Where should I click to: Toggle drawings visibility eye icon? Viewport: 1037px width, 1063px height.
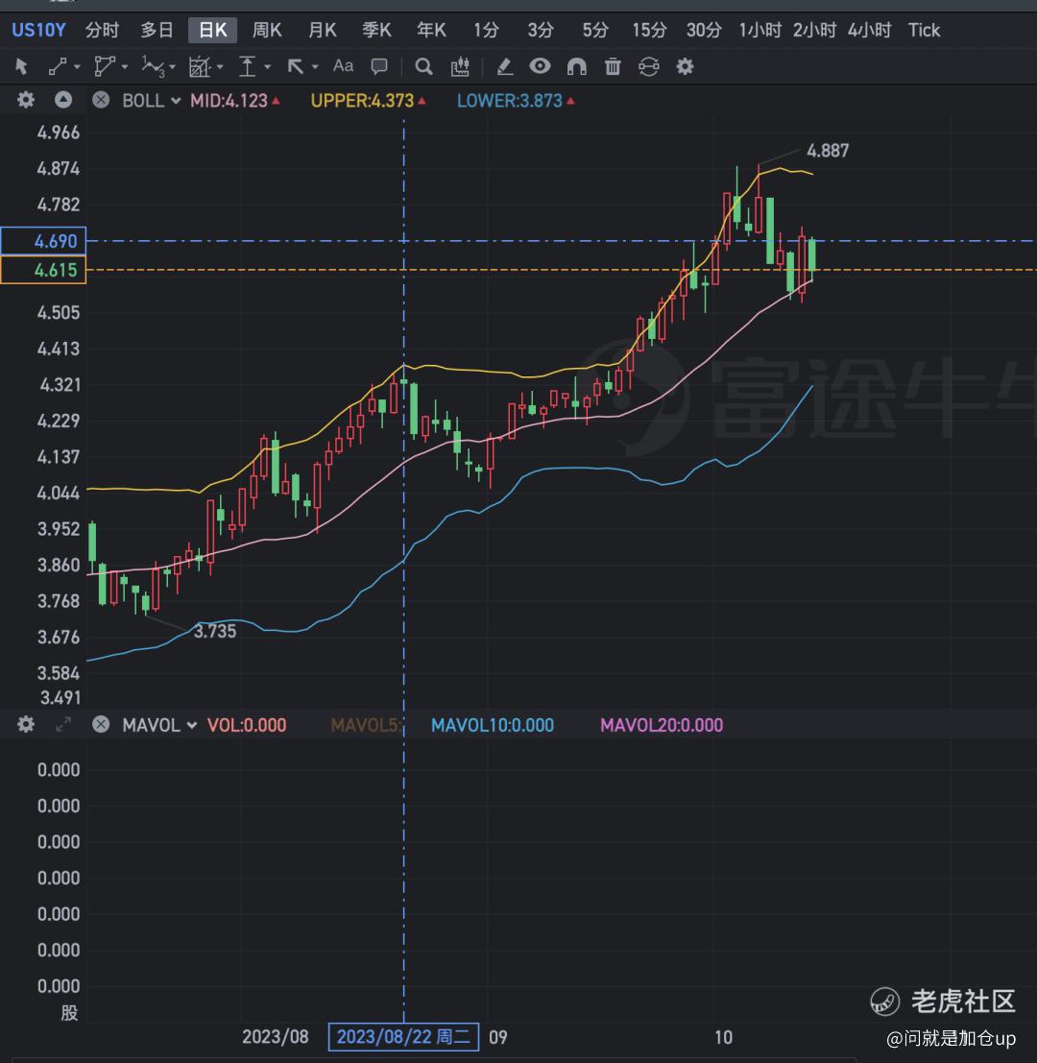pyautogui.click(x=541, y=65)
